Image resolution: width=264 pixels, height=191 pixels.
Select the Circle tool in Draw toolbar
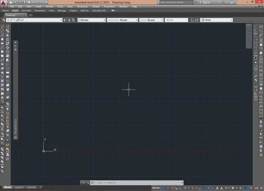pos(2,52)
